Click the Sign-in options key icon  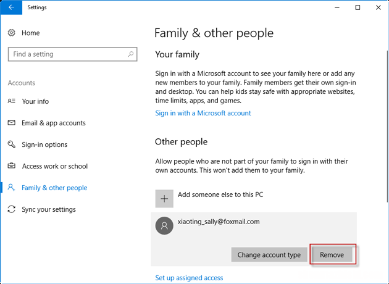[x=11, y=144]
